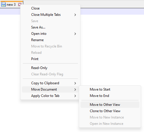The image size is (144, 132).
Task: Close the new 3 tab with its X icon
Action: [20, 4]
